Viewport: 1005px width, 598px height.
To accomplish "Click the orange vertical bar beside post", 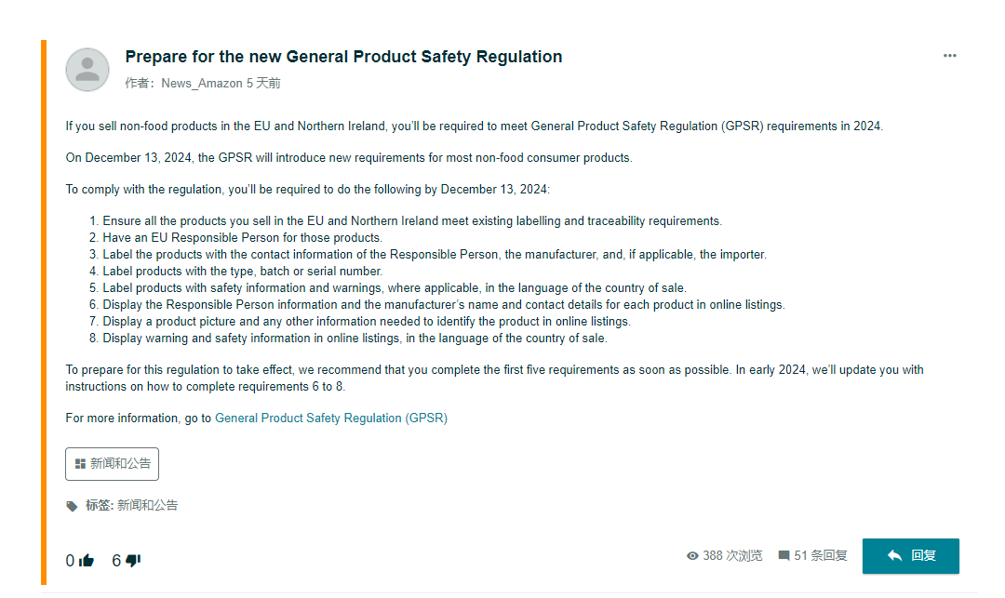I will click(x=44, y=312).
